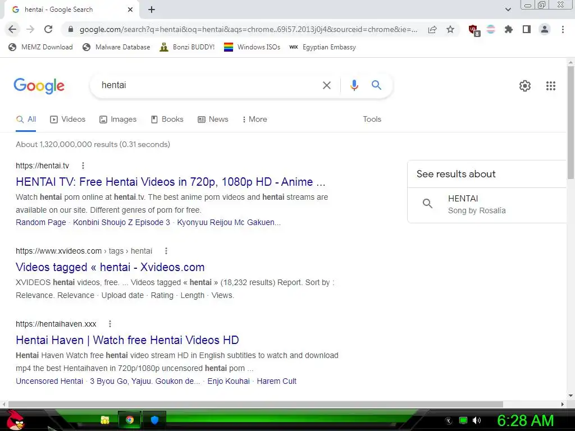Click the Chrome address bar URL

click(248, 29)
